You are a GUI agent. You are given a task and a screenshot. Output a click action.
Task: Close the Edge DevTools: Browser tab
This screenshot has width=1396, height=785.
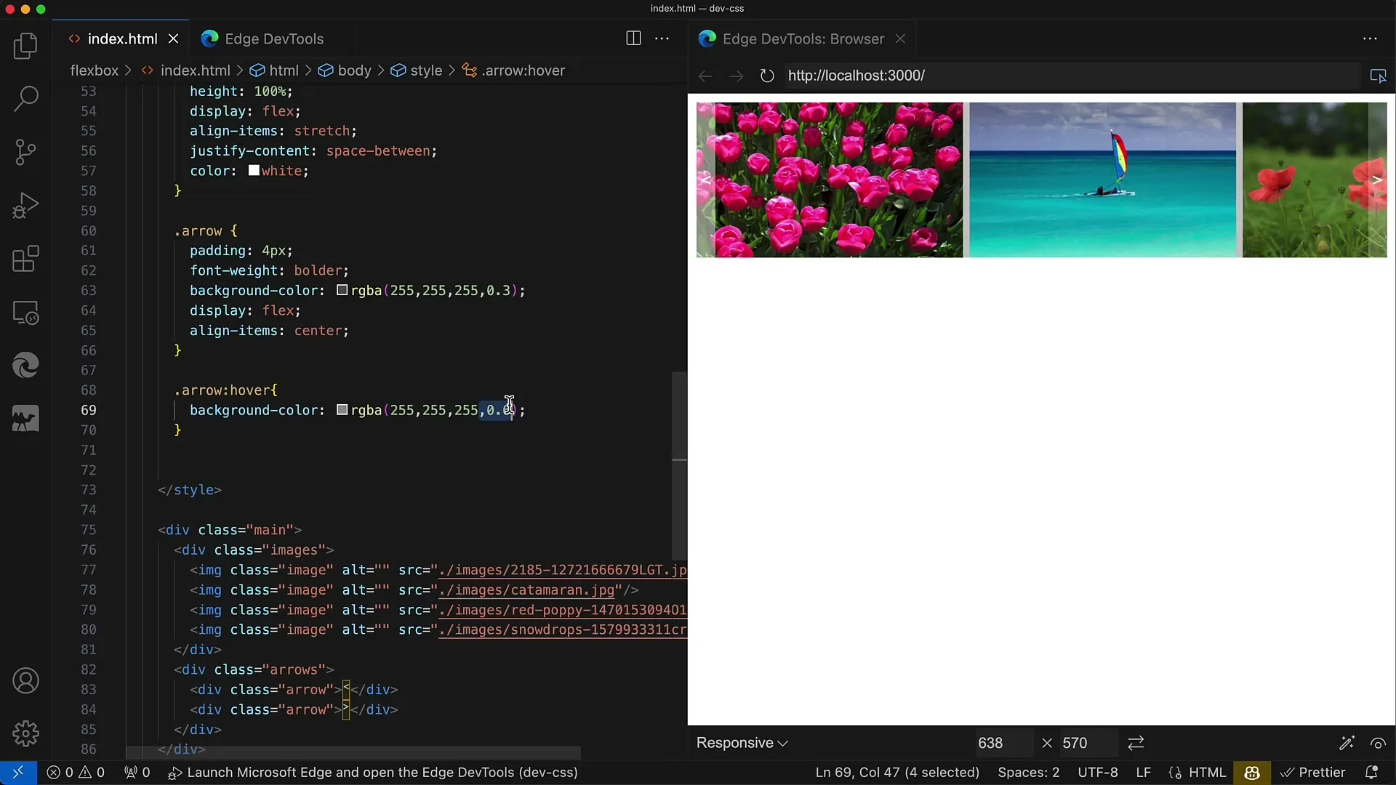(900, 39)
